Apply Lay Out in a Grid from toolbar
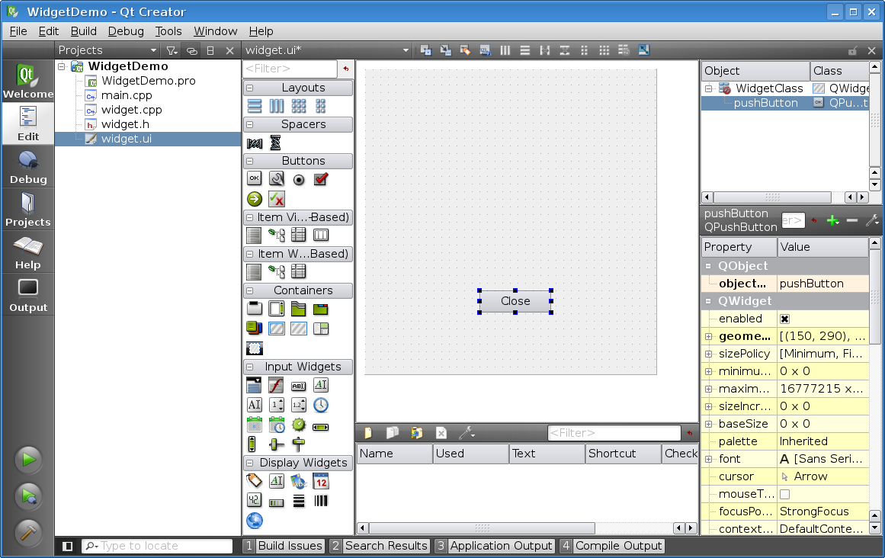885x558 pixels. [x=604, y=50]
